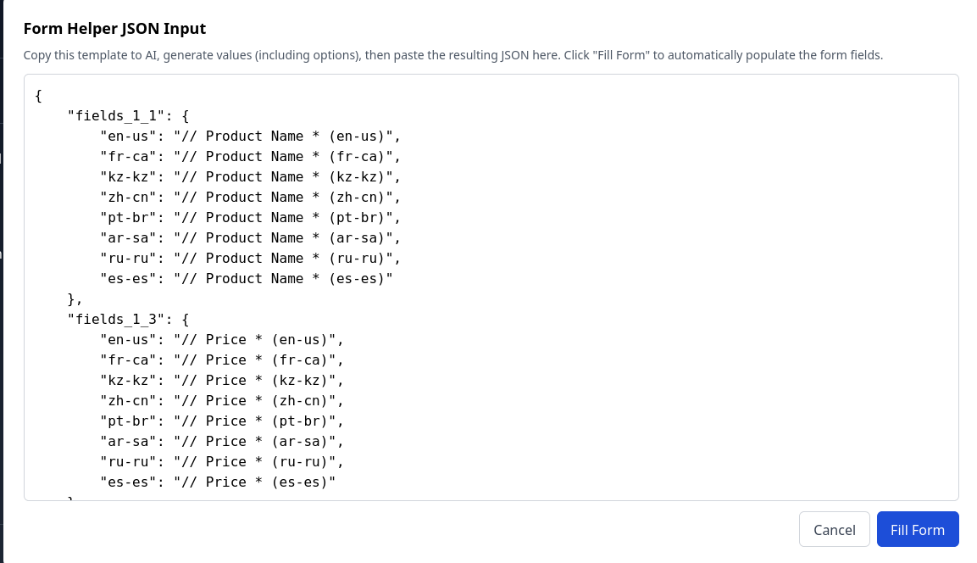The image size is (977, 563).
Task: Place cursor on Product Name (es-es) line
Action: click(x=246, y=279)
